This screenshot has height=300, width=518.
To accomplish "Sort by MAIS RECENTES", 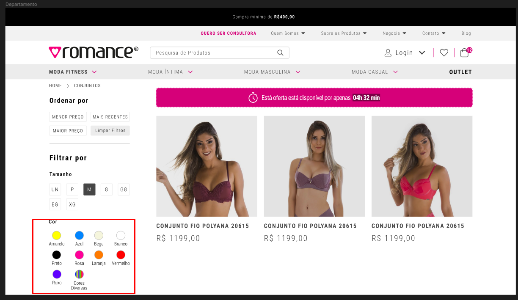I will pos(110,117).
